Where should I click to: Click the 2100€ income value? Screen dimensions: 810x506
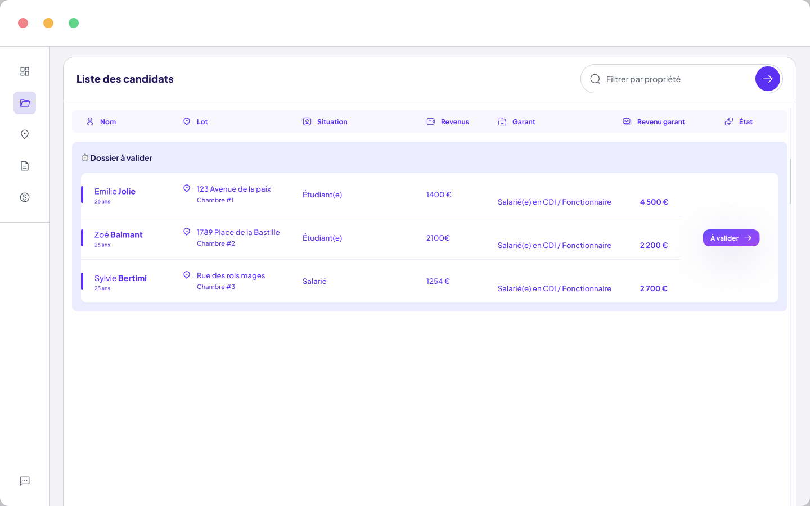coord(438,238)
